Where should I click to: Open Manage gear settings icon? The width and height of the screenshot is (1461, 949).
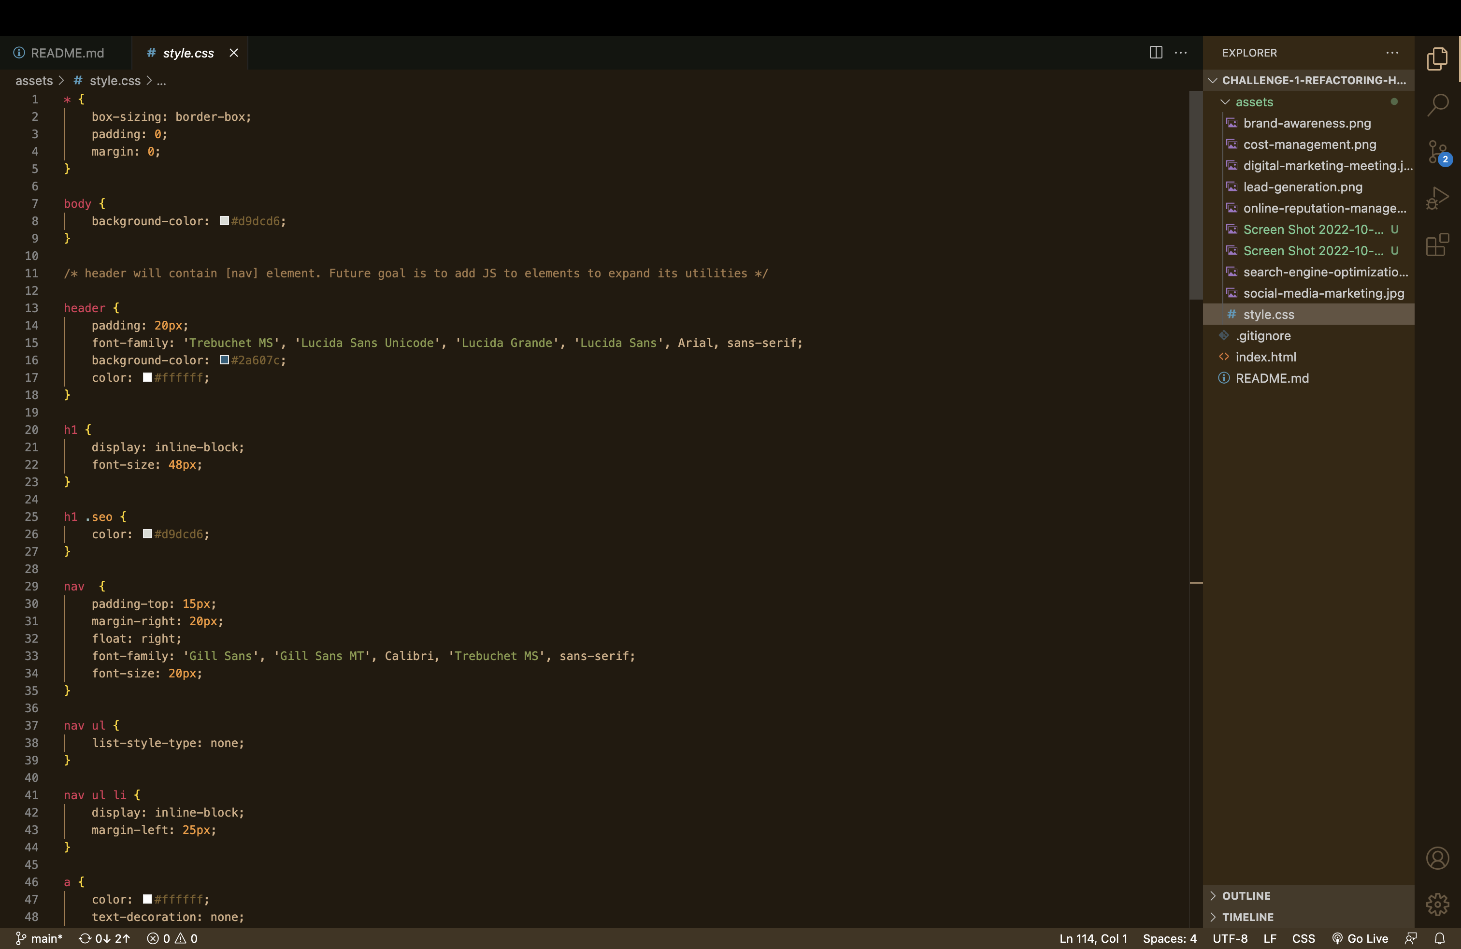tap(1437, 904)
